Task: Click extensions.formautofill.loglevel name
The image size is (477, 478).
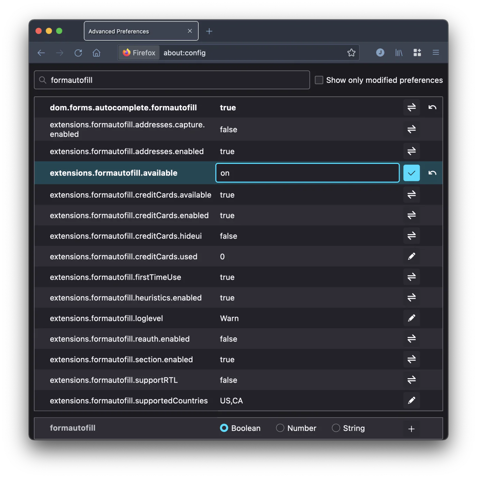Action: pyautogui.click(x=106, y=318)
